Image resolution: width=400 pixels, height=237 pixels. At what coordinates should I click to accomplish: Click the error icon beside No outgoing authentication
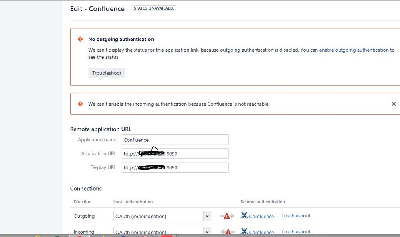click(x=80, y=39)
